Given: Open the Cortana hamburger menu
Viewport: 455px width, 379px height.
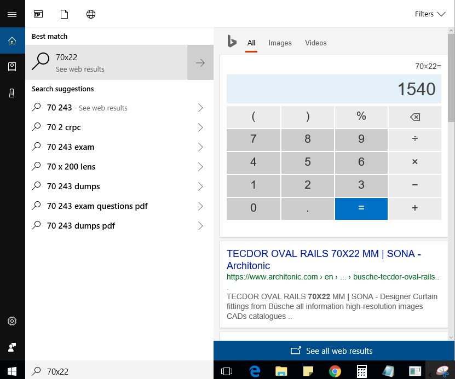Looking at the screenshot, I should [12, 14].
